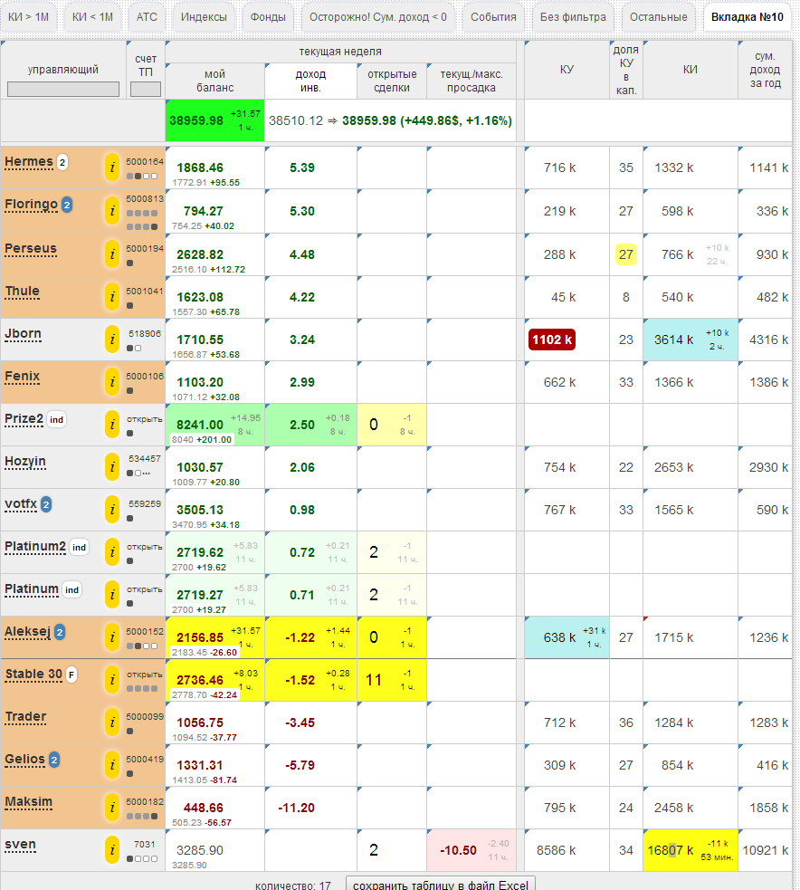Click sven drawdown value -10.50
This screenshot has height=890, width=800.
pos(458,850)
